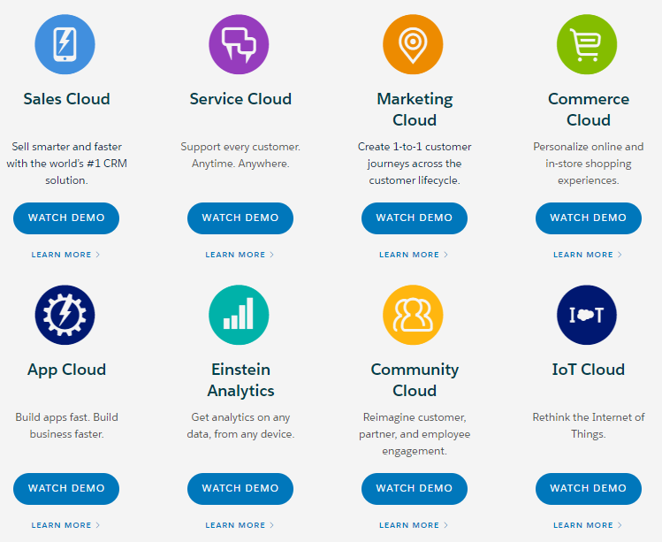Screen dimensions: 662x542
Task: Click the IoT Cloud dark blue icon
Action: point(588,315)
